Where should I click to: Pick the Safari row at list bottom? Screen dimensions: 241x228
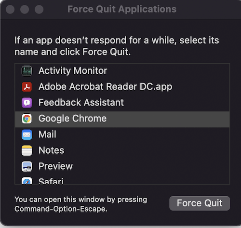coord(122,179)
